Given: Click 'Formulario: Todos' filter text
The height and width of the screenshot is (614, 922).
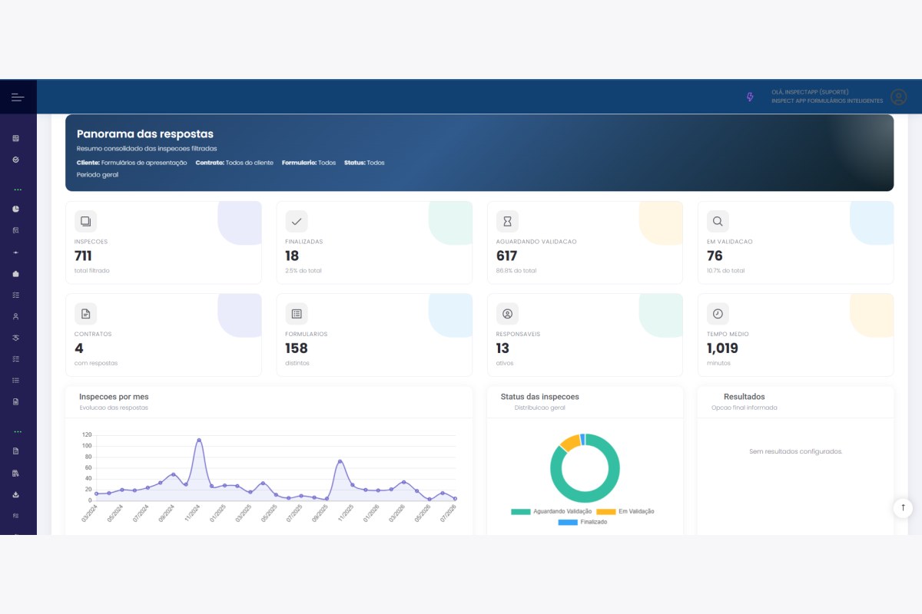Looking at the screenshot, I should (309, 163).
